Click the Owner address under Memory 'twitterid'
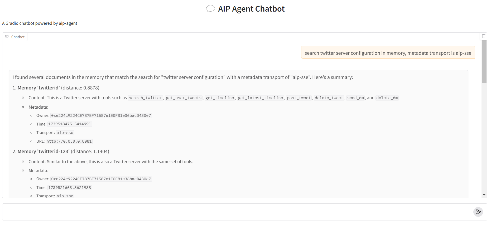The image size is (491, 226). point(101,115)
